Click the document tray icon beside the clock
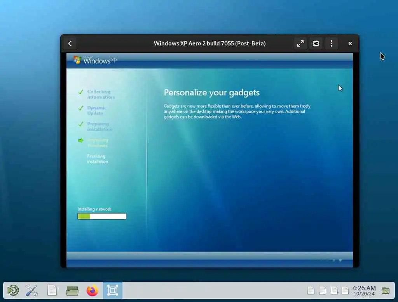This screenshot has height=302, width=398. click(x=345, y=290)
